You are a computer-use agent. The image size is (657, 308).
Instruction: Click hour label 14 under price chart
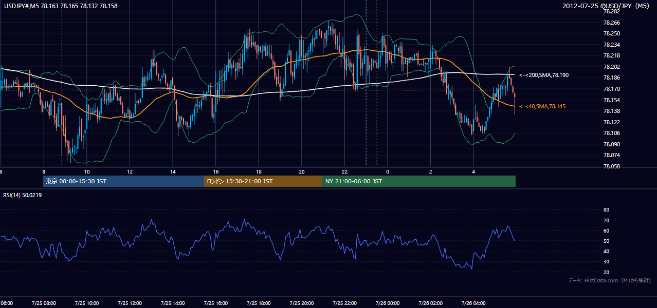pyautogui.click(x=173, y=172)
